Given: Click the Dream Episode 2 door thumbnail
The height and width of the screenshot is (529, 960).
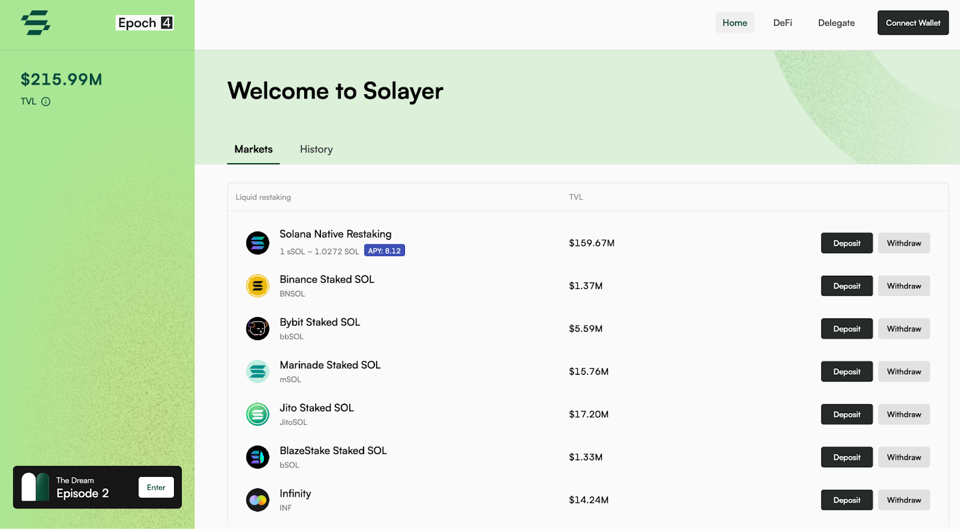Looking at the screenshot, I should (35, 487).
